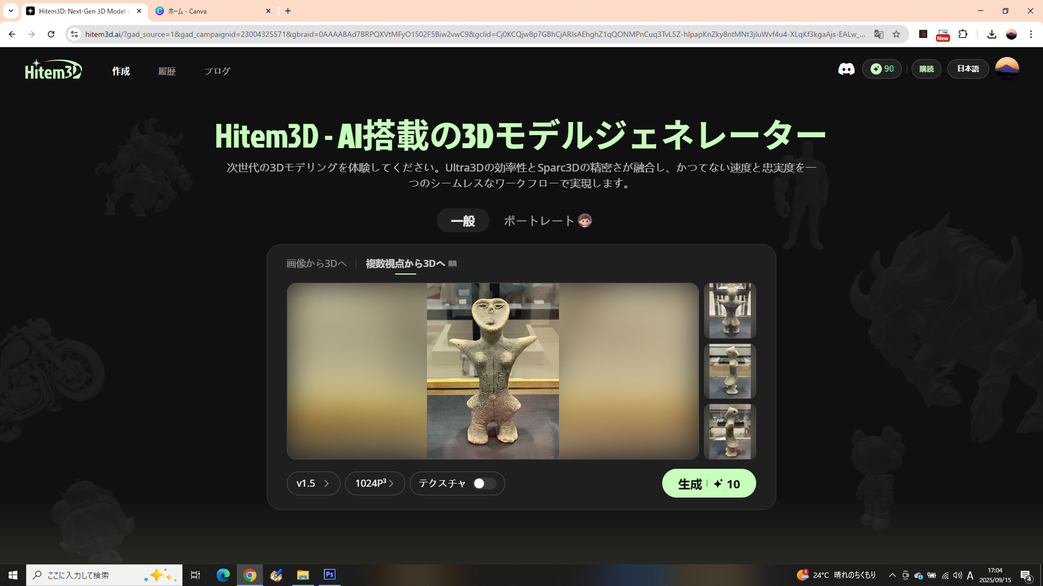The image size is (1043, 586).
Task: Click the 生成 generate button
Action: pyautogui.click(x=709, y=483)
